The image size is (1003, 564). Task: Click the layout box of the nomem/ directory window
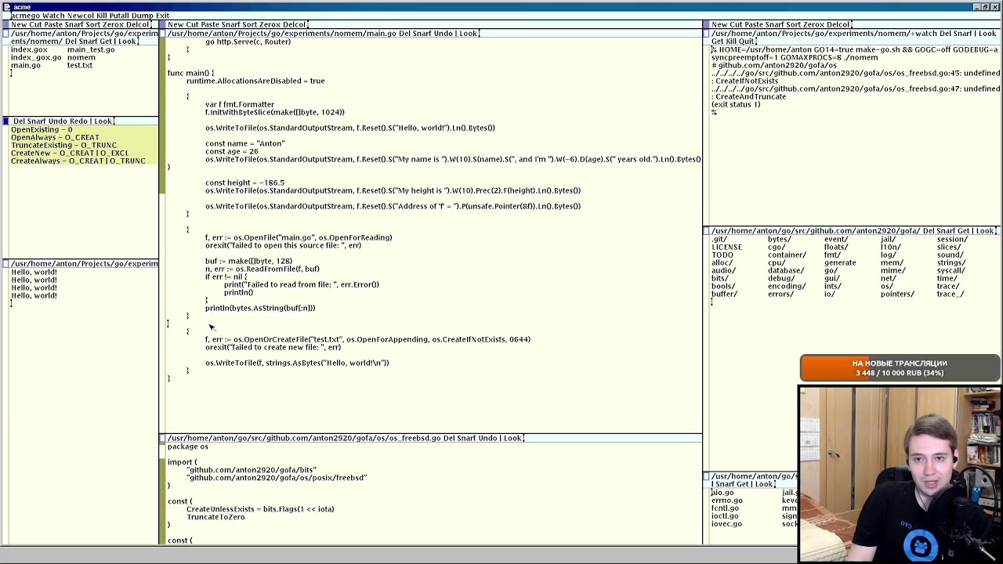5,33
